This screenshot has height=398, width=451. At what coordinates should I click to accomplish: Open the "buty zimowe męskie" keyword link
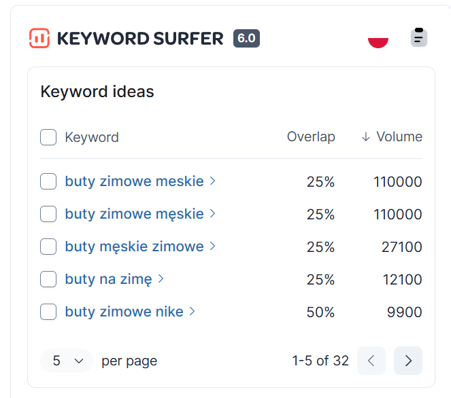[x=134, y=214]
